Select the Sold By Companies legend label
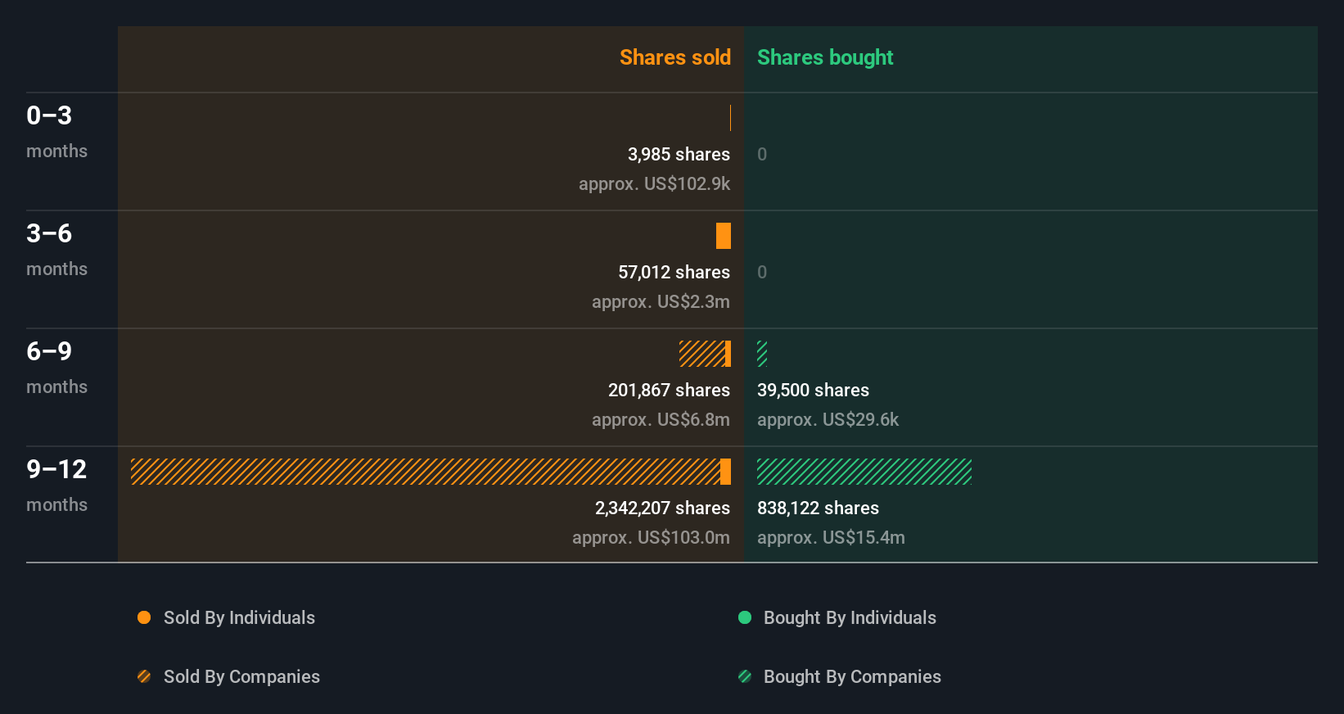 [x=241, y=676]
